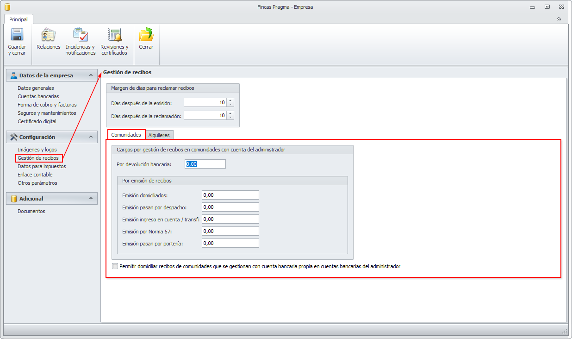Switch to the Comunidades tab
The image size is (572, 339).
126,135
